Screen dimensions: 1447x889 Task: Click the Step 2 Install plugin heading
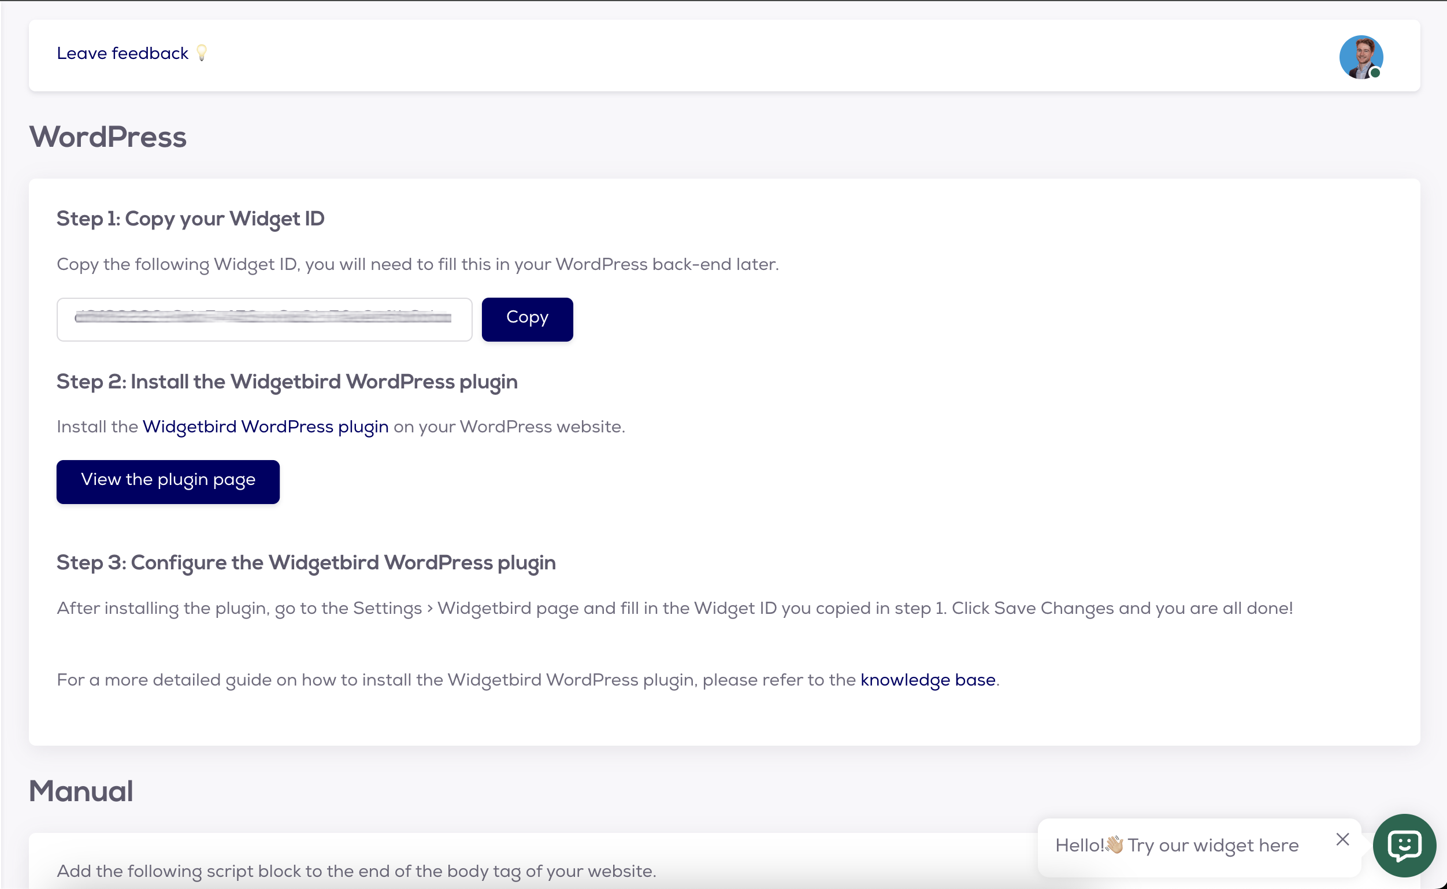point(287,382)
